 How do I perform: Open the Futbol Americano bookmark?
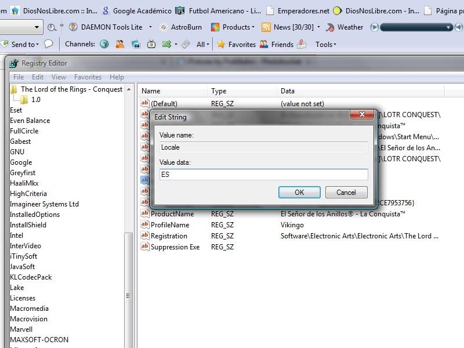(x=218, y=11)
